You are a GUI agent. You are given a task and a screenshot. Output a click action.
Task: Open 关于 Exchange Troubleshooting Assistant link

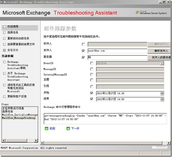18,77
